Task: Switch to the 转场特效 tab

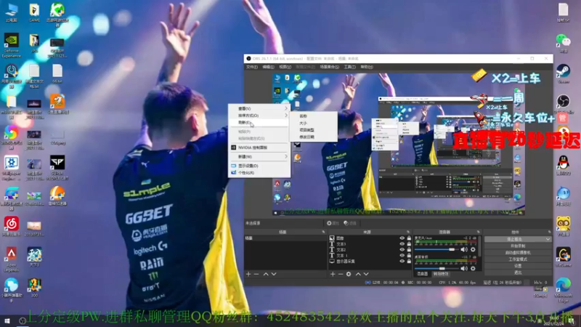Action: pos(441,274)
